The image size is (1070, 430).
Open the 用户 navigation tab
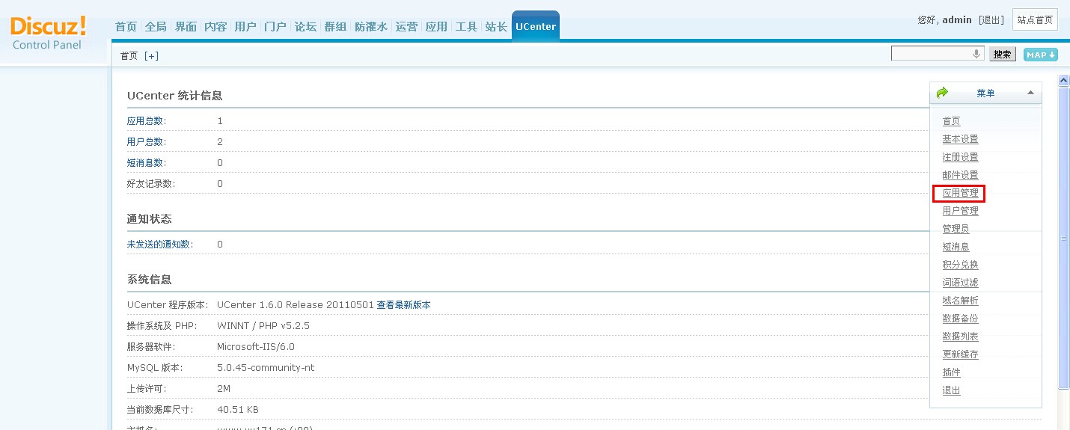point(245,27)
